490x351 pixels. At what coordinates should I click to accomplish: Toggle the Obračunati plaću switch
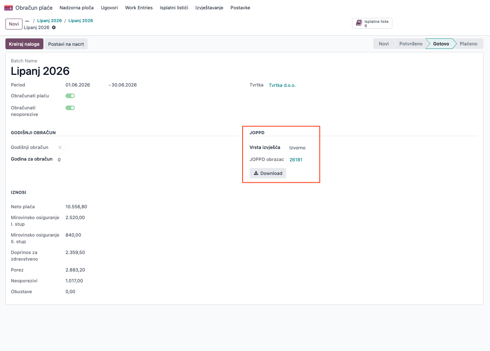(70, 96)
